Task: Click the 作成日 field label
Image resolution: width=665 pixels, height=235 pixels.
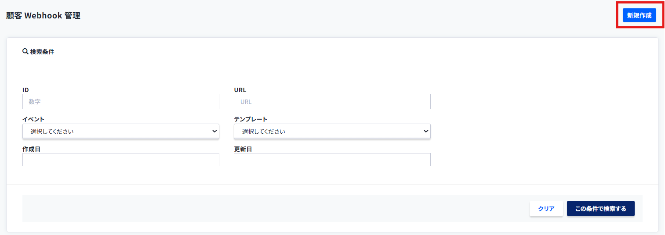Action: (31, 149)
